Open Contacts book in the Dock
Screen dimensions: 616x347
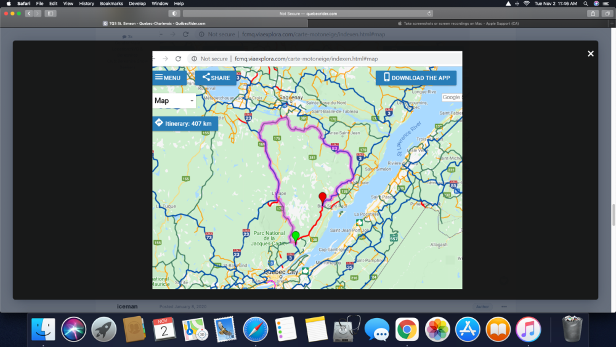[x=134, y=329]
